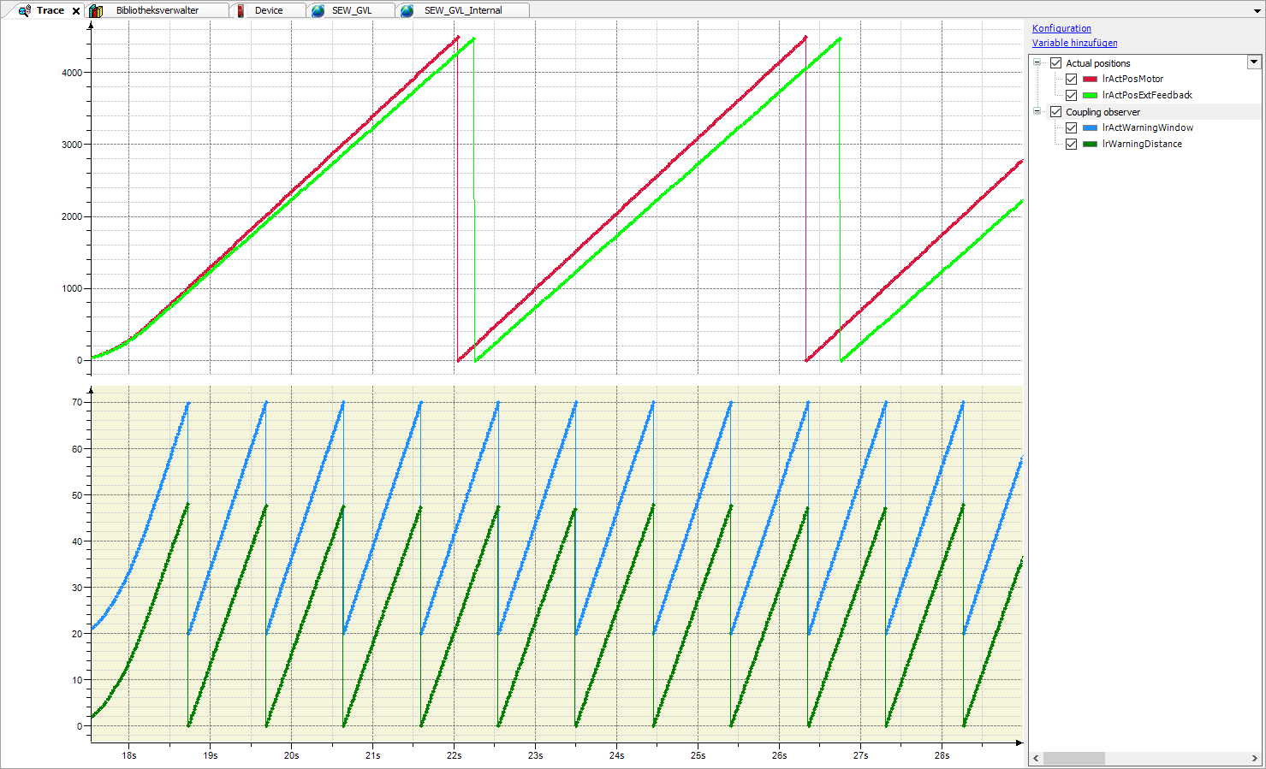Click the Bibliotheksverwalter books icon

click(97, 10)
